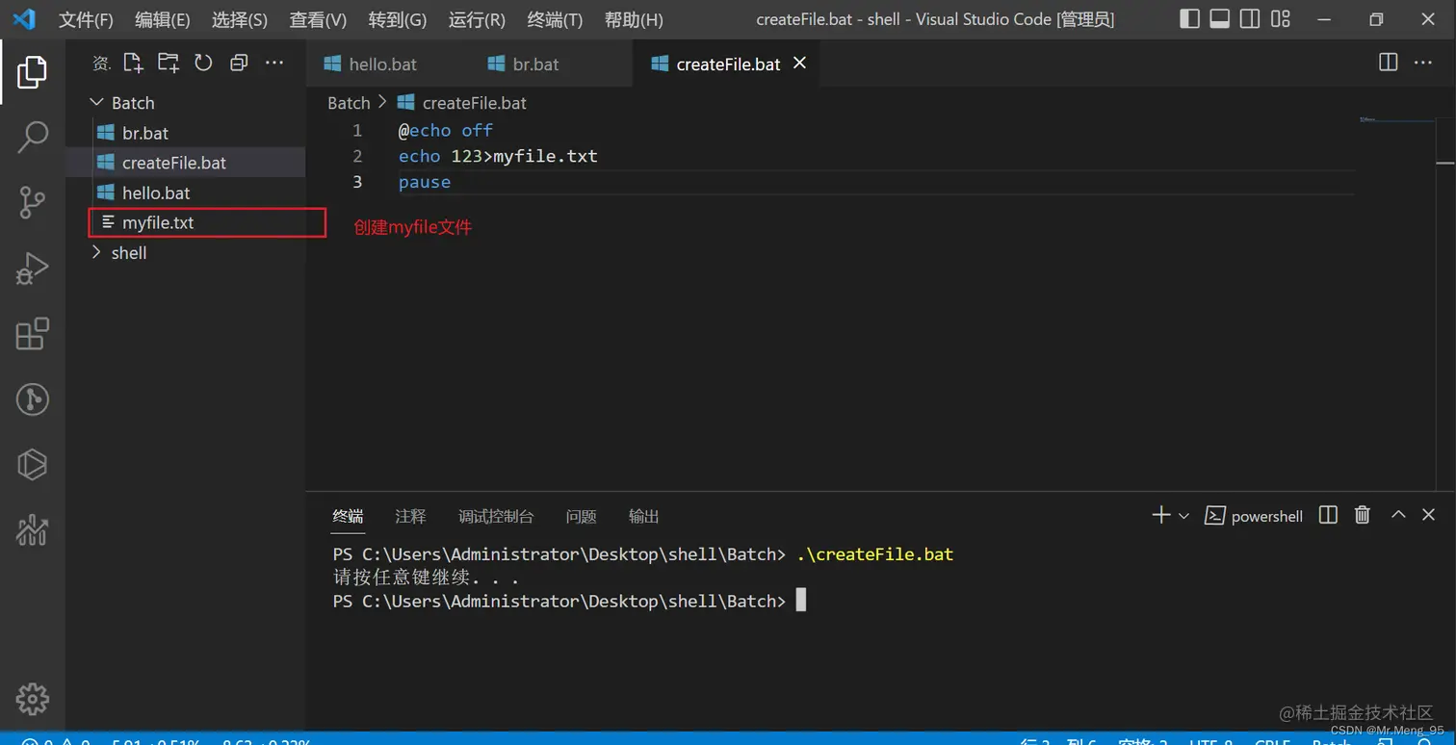Toggle the primary side bar layout
The width and height of the screenshot is (1456, 745).
[x=1189, y=19]
